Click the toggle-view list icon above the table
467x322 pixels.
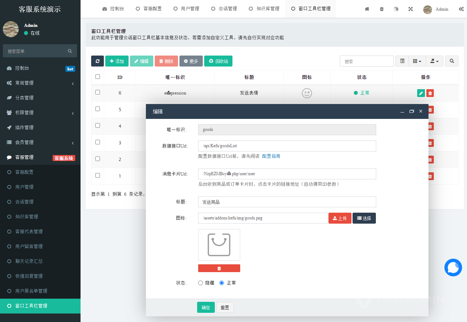click(x=402, y=61)
